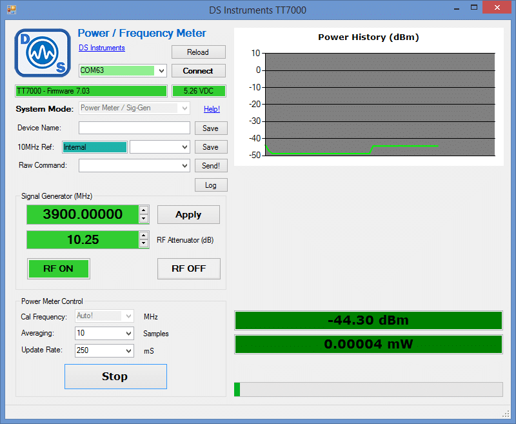The image size is (516, 424).
Task: Apply the signal generator settings
Action: click(x=188, y=215)
